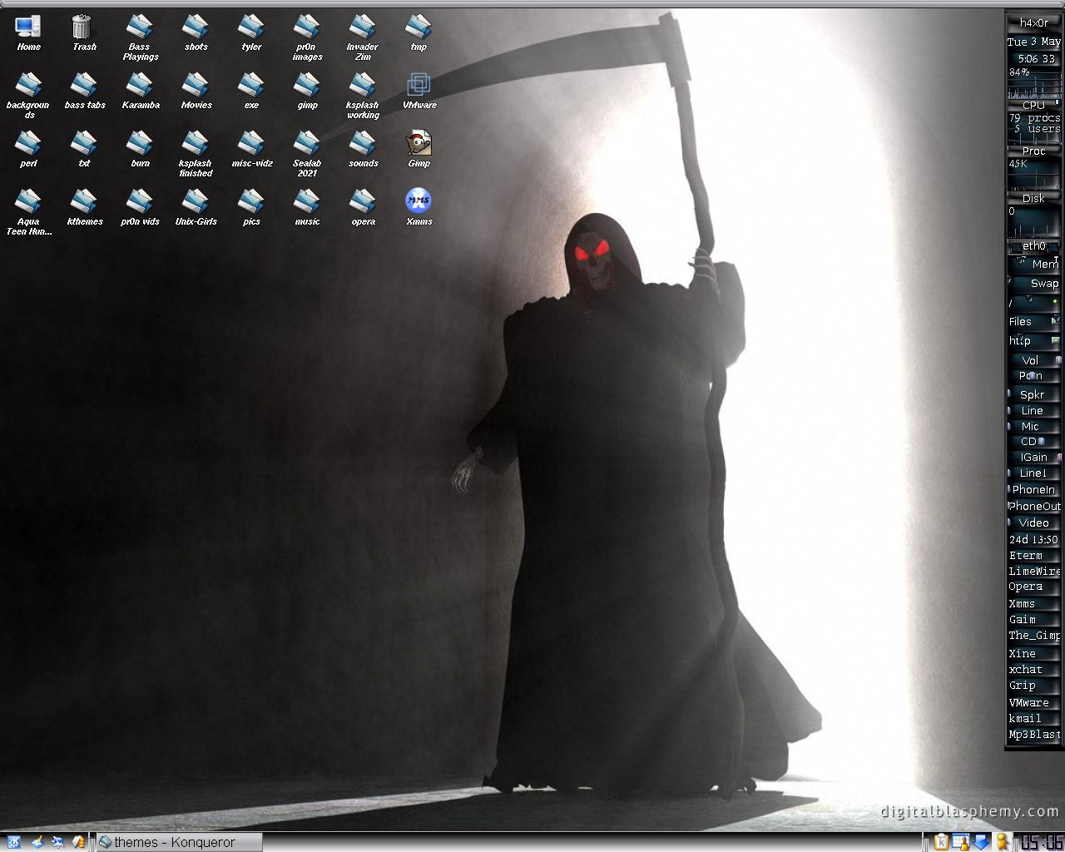Open the Invader Zim folder
Image resolution: width=1065 pixels, height=852 pixels.
click(363, 37)
